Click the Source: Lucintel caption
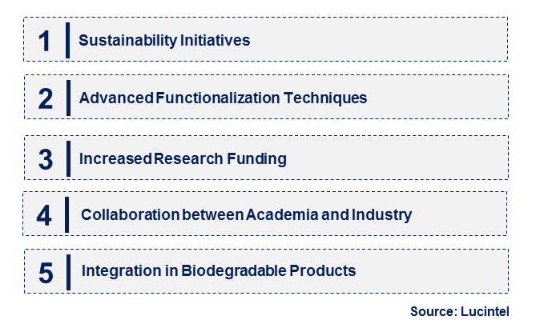 [460, 311]
